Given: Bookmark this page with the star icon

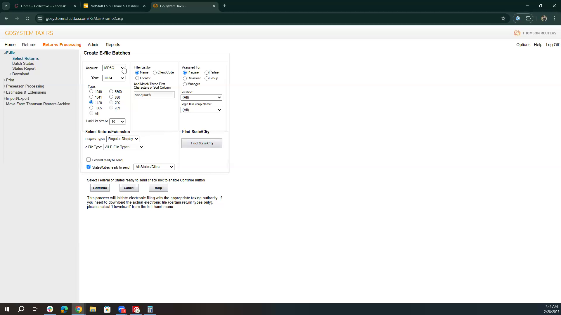Looking at the screenshot, I should coord(503,18).
